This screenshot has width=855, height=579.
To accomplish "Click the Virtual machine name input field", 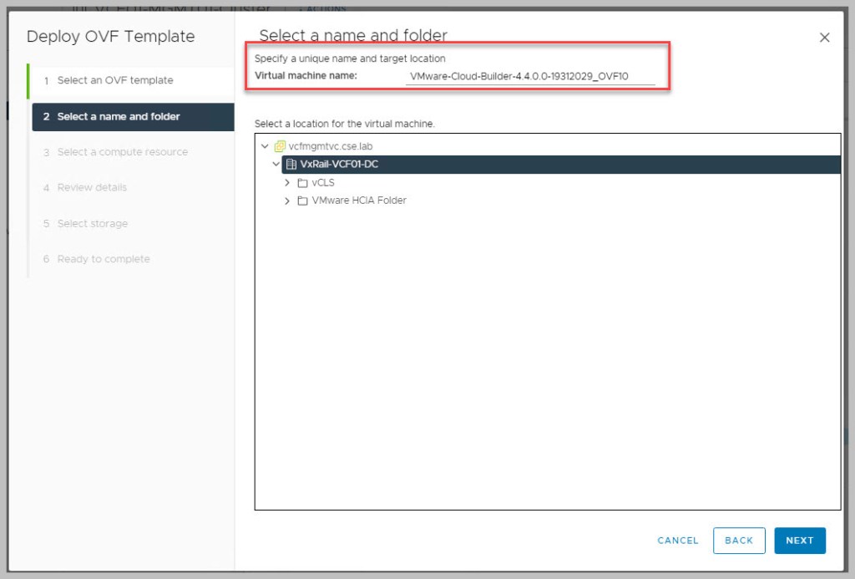I will pos(530,76).
